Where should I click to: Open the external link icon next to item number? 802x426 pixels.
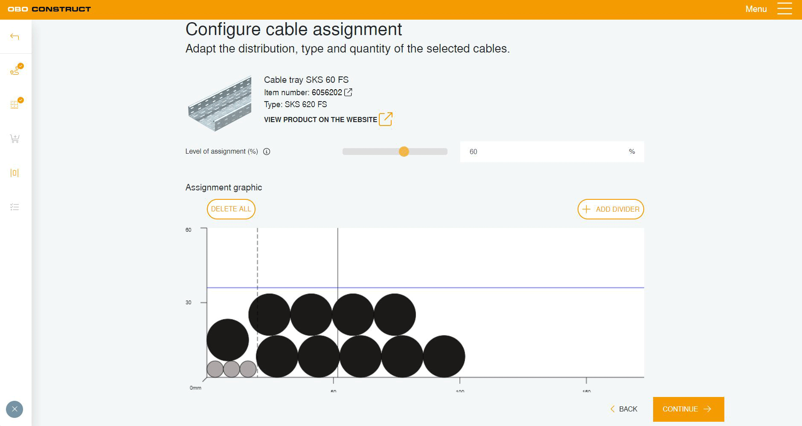pyautogui.click(x=348, y=92)
